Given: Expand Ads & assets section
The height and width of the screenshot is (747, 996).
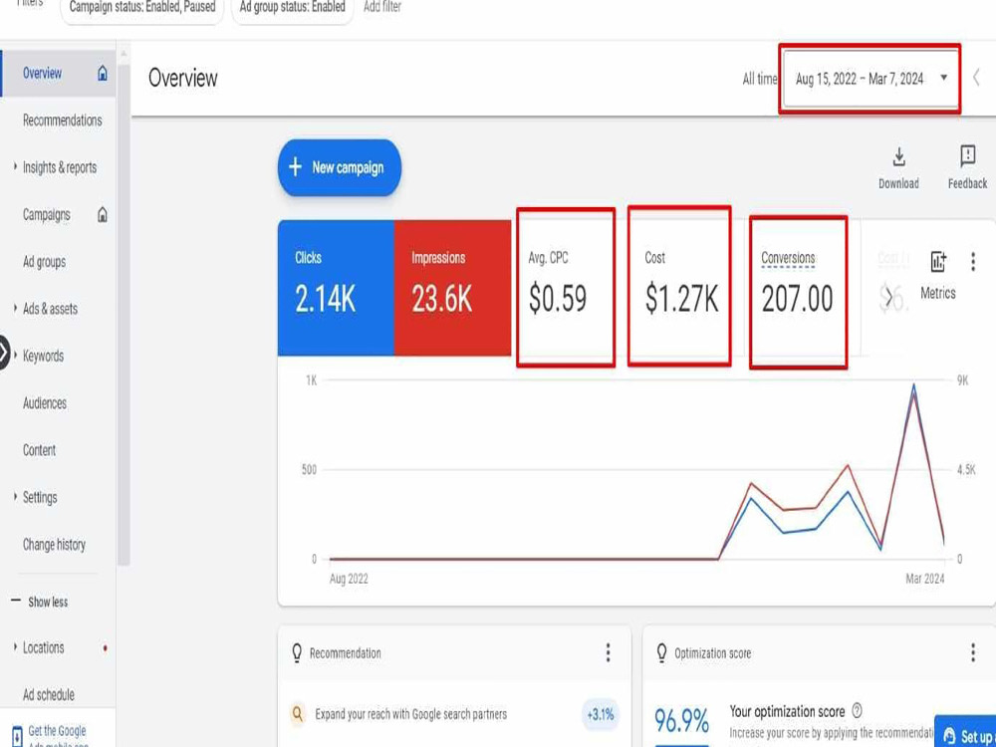Looking at the screenshot, I should pyautogui.click(x=15, y=309).
